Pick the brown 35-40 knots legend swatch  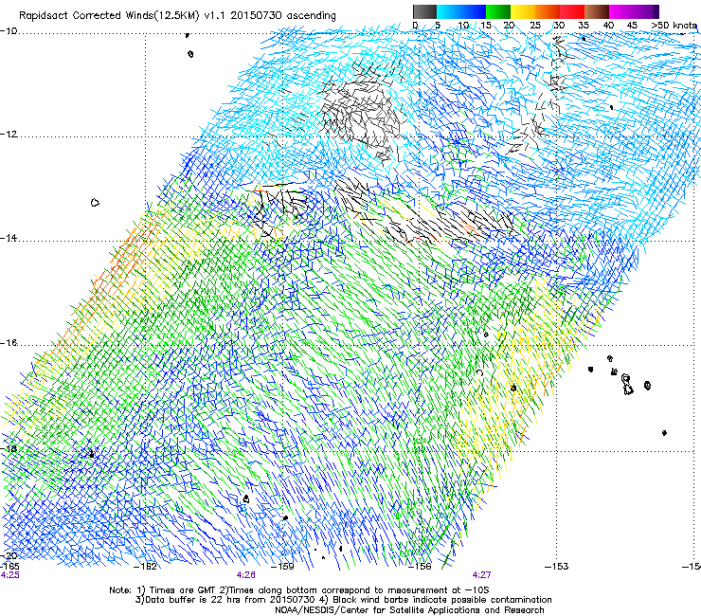click(x=597, y=11)
